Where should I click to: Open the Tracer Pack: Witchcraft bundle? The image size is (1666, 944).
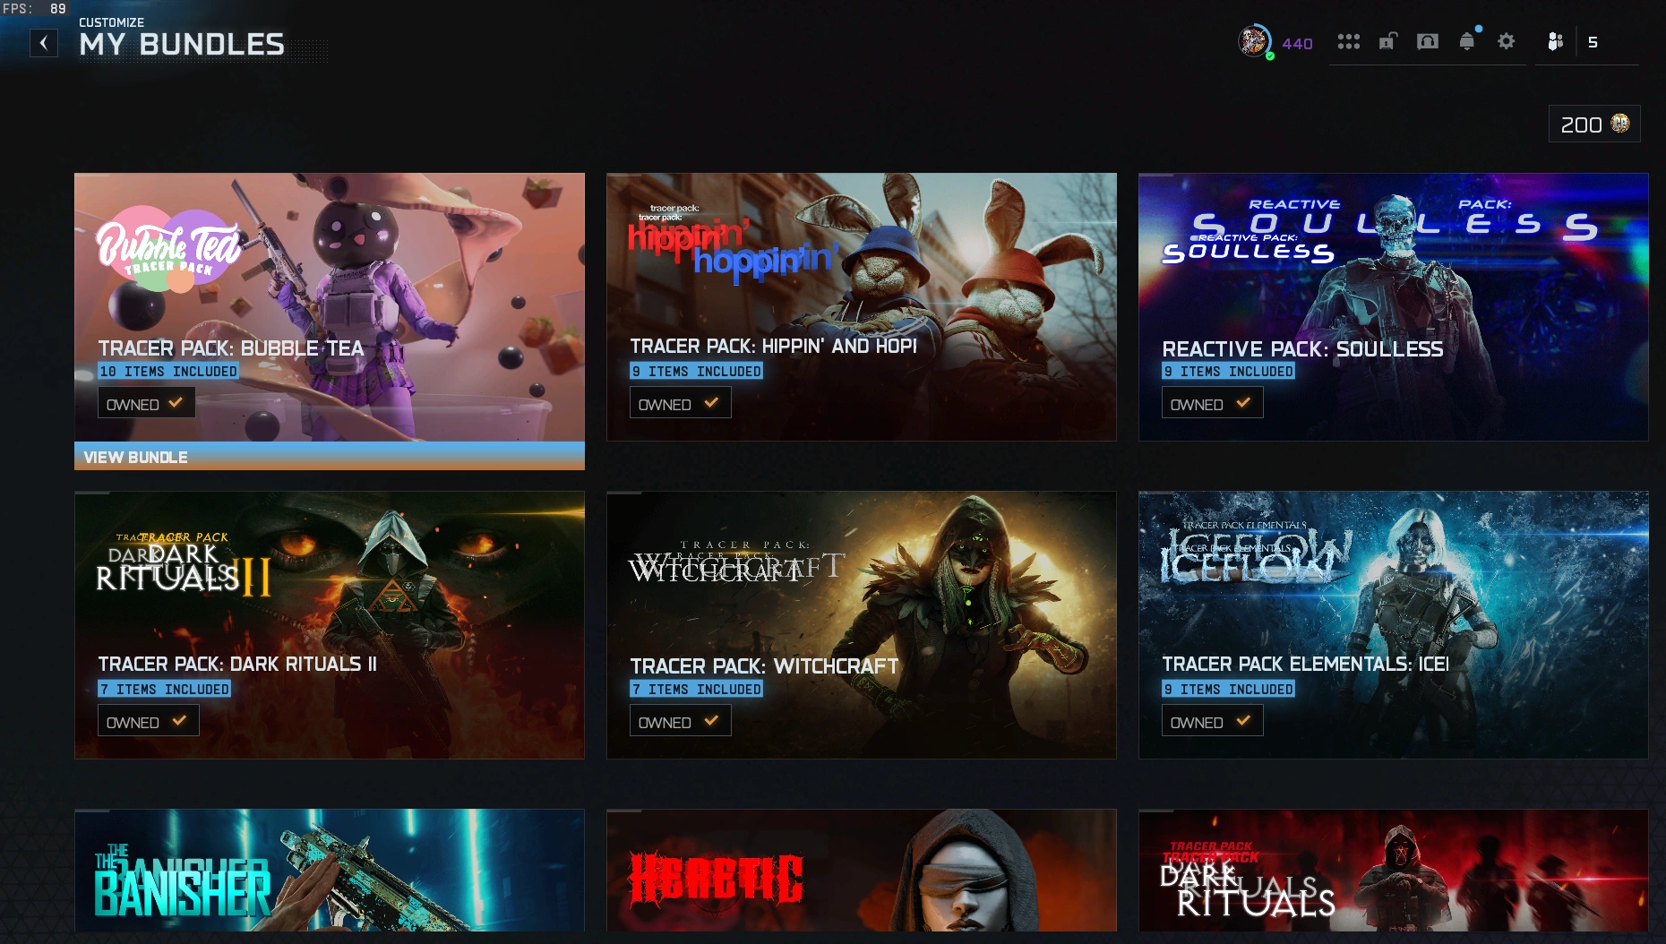tap(862, 625)
